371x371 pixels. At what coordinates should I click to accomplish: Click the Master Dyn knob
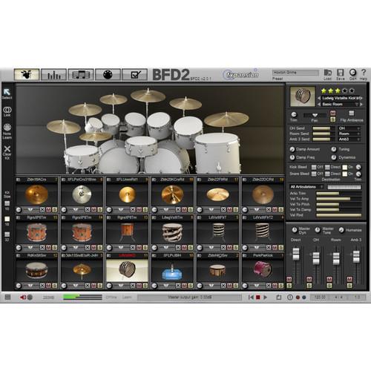[295, 230]
